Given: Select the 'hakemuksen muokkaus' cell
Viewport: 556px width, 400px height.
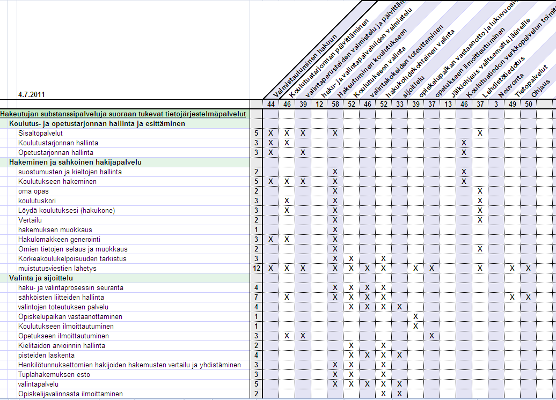Looking at the screenshot, I should point(55,229).
